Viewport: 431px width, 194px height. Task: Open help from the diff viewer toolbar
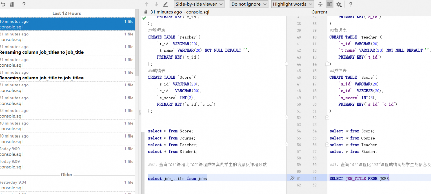(351, 4)
